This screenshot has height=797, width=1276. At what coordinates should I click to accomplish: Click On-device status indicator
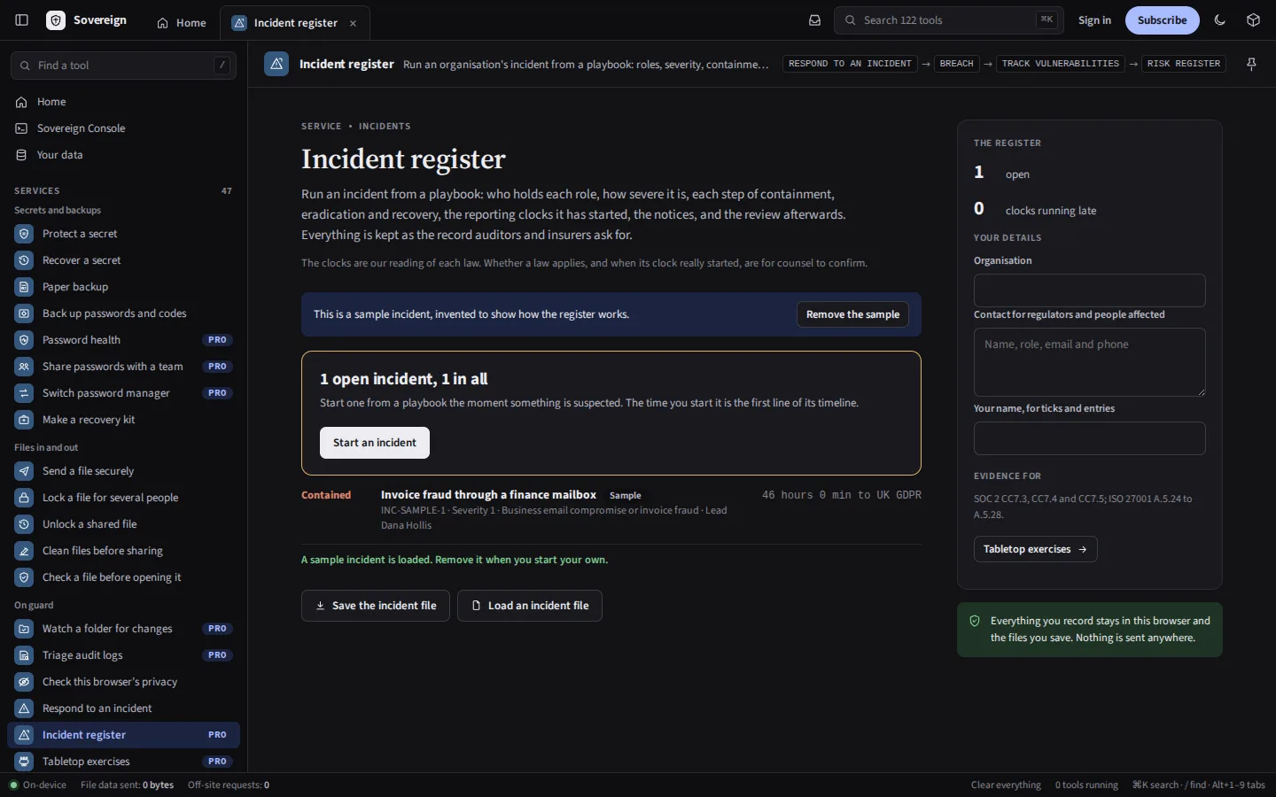pos(38,785)
